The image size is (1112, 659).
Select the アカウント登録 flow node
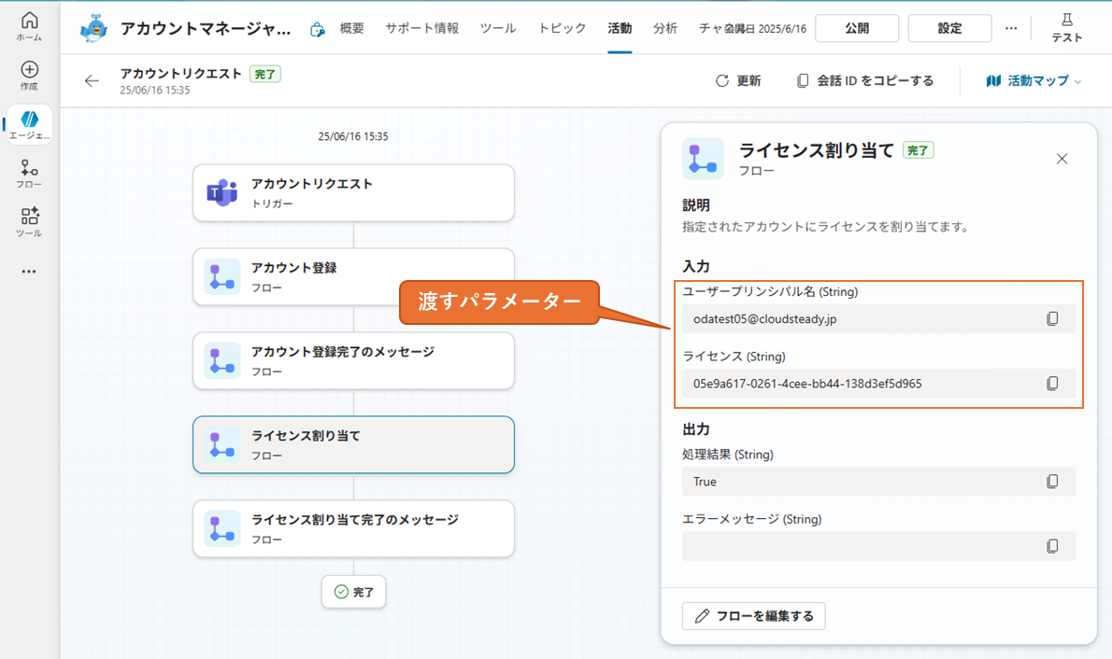tap(353, 277)
